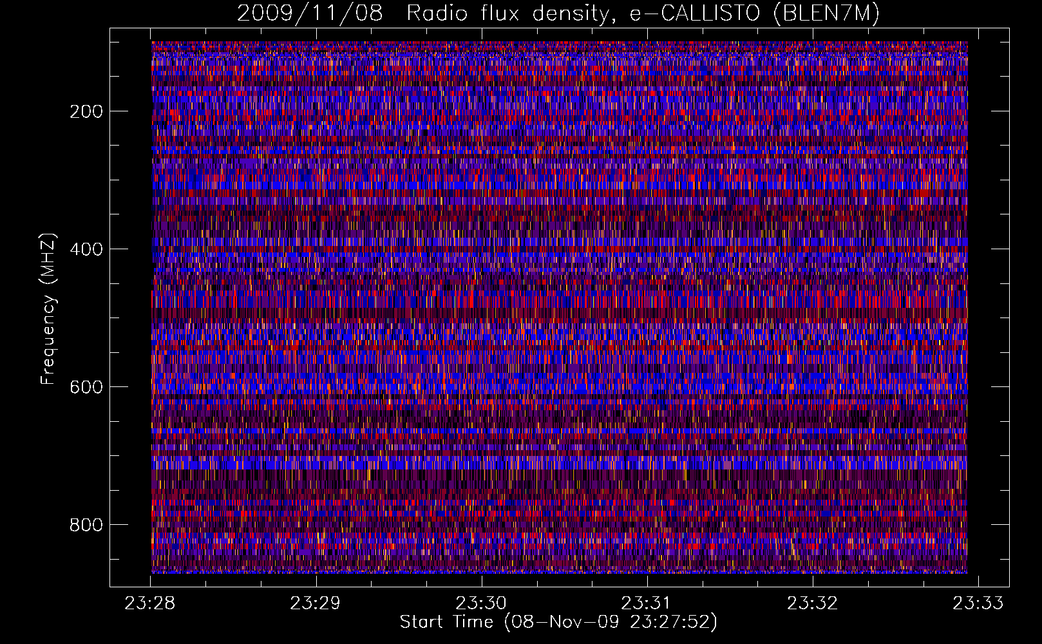Image resolution: width=1042 pixels, height=644 pixels.
Task: Click the '23:28' time tick label
Action: click(149, 603)
